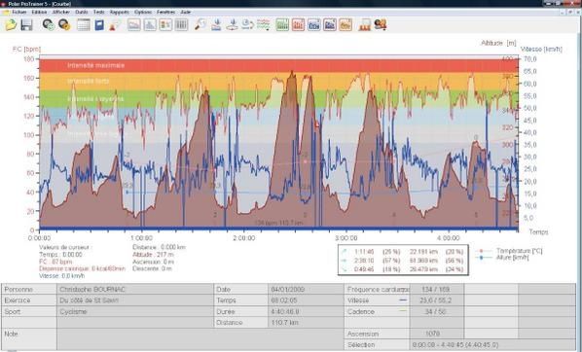Viewport: 582px width, 352px height.
Task: Click the green 'Intensité moyenne' zone label
Action: [x=95, y=99]
